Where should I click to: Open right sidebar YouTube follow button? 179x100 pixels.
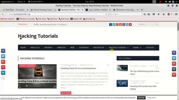coord(174,74)
